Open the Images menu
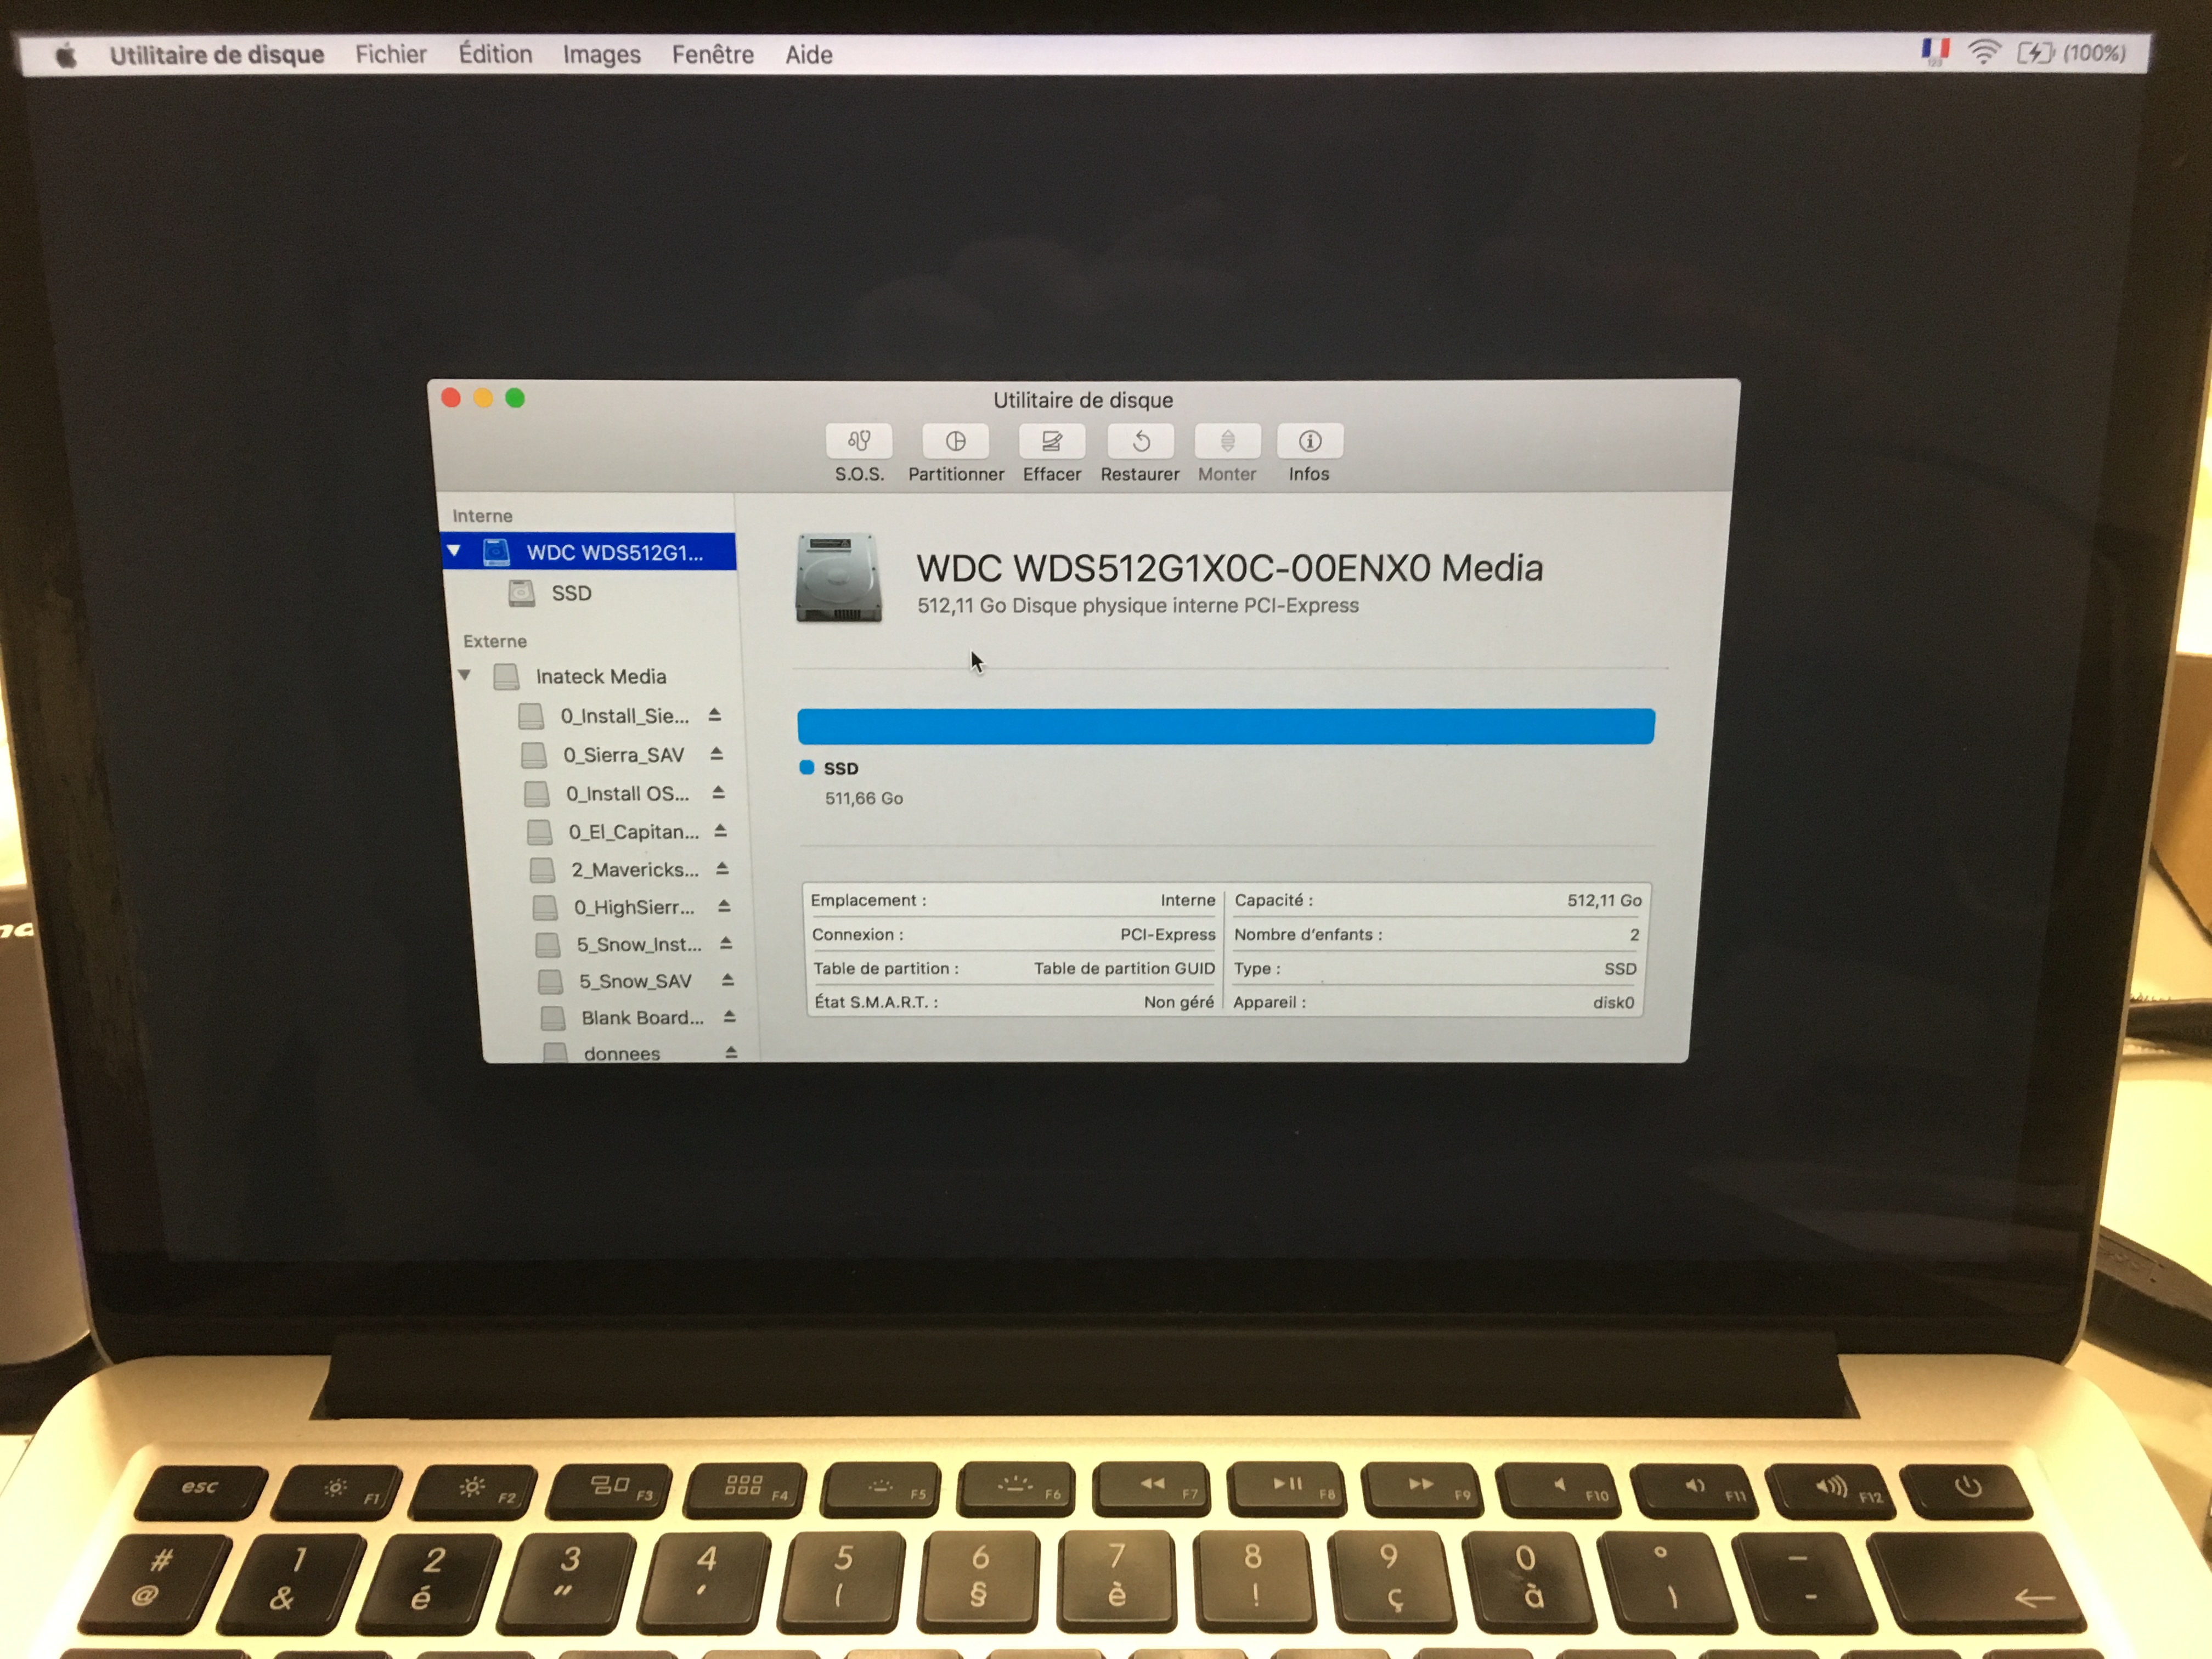This screenshot has height=1659, width=2212. 601,54
